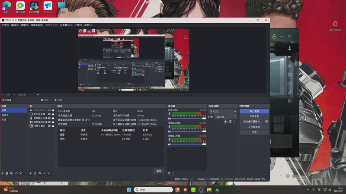Click 工作室模式 button
346x194 pixels.
click(x=254, y=127)
